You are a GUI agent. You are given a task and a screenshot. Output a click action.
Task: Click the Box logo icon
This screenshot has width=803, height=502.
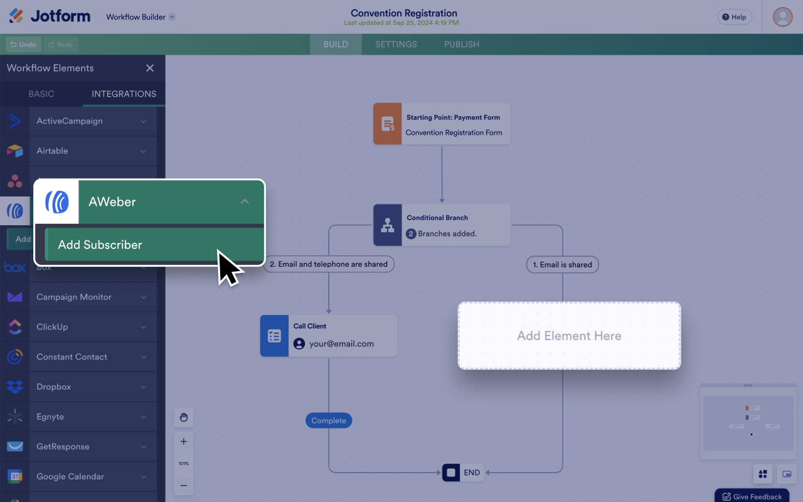point(15,267)
